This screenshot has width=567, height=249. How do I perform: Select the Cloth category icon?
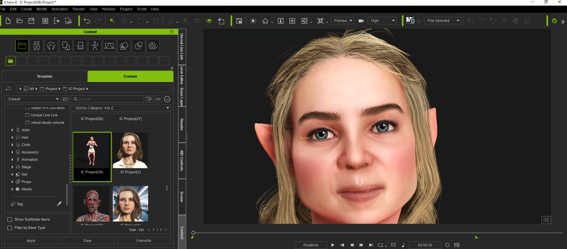(x=66, y=46)
